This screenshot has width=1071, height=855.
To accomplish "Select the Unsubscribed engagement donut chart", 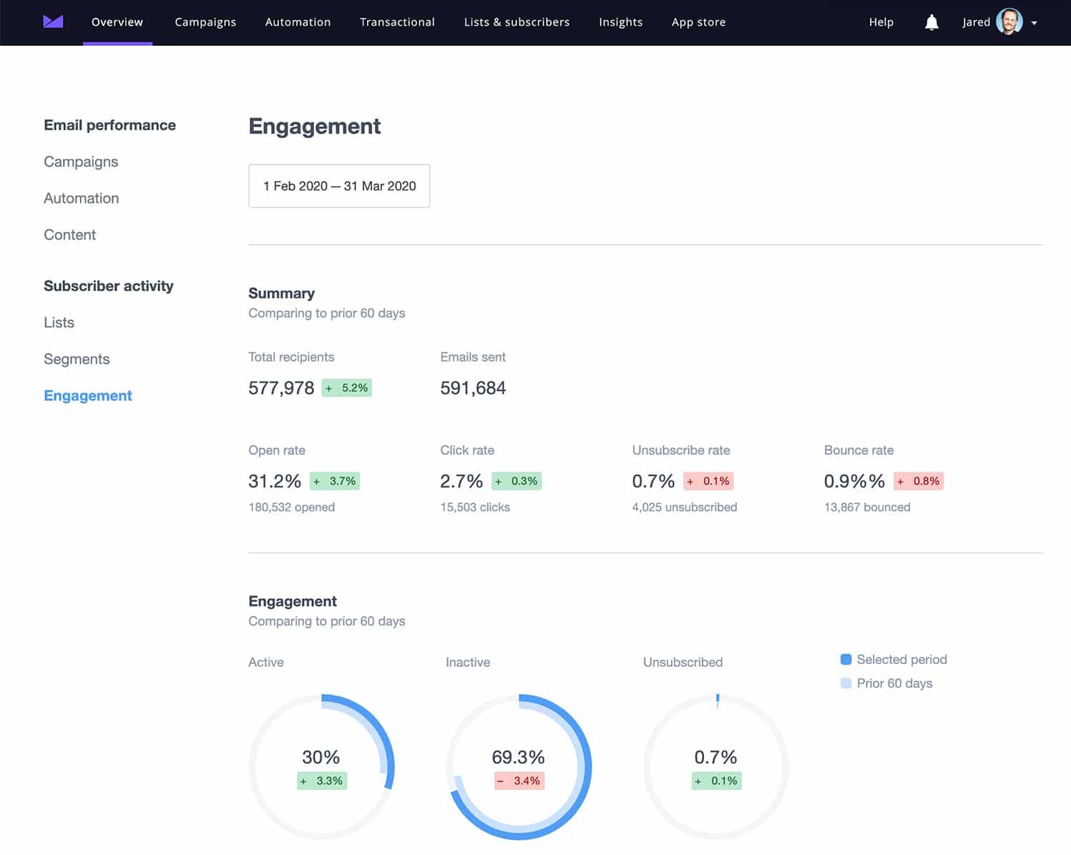I will click(715, 767).
